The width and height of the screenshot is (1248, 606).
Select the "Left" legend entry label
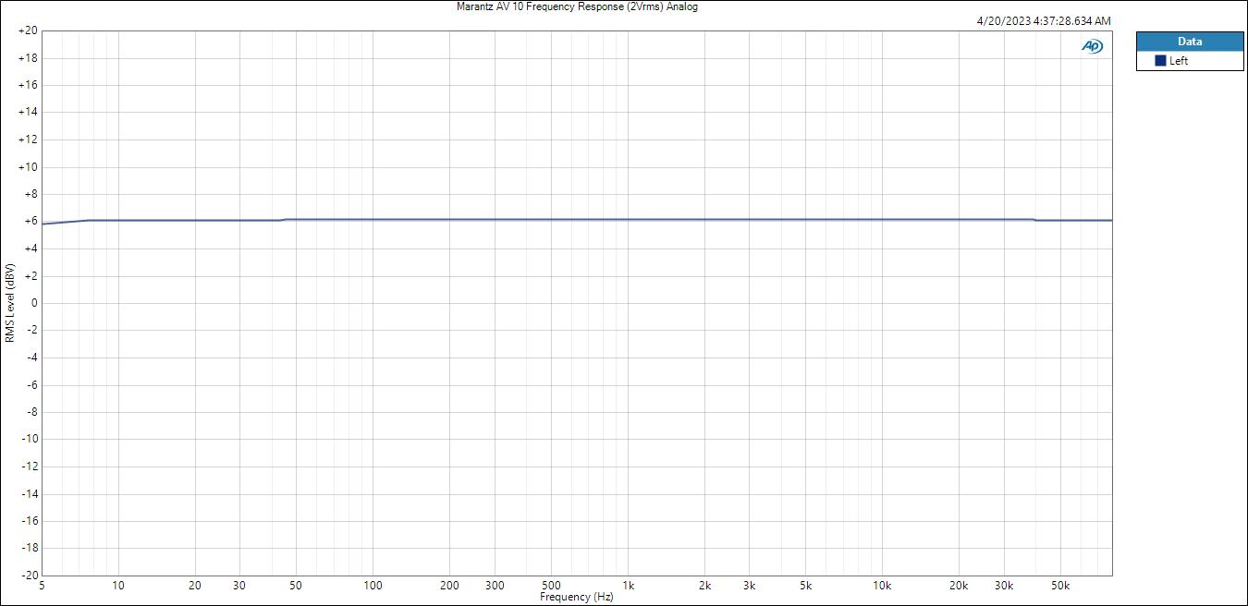coord(1179,61)
